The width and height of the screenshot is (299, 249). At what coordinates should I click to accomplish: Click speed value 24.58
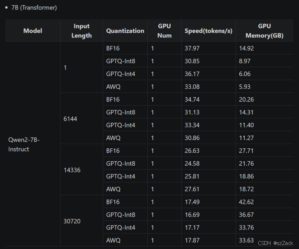click(x=192, y=163)
